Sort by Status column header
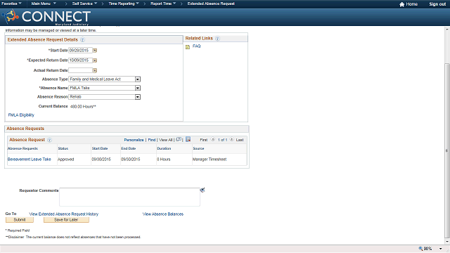The image size is (450, 253). tap(63, 148)
